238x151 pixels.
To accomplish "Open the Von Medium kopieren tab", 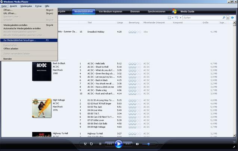I will click(x=110, y=12).
